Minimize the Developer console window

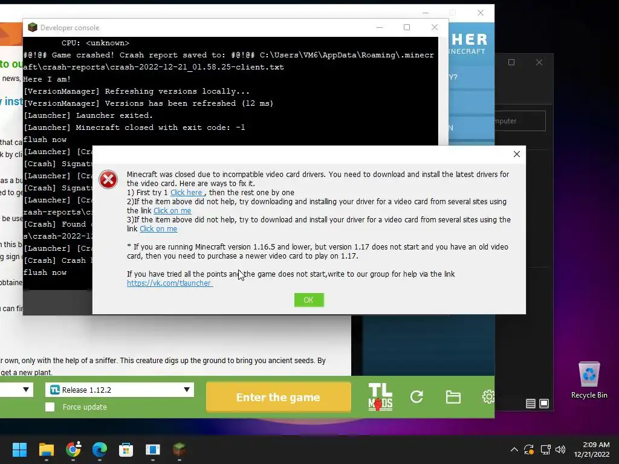point(380,28)
